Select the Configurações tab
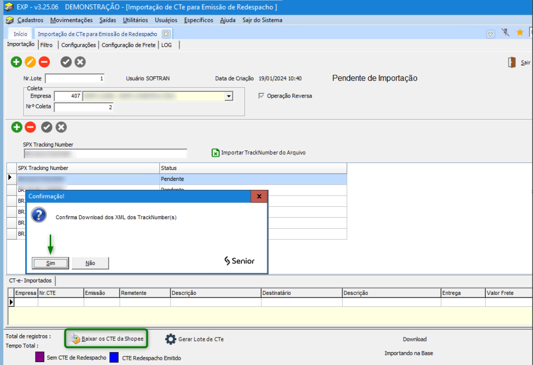 [79, 45]
